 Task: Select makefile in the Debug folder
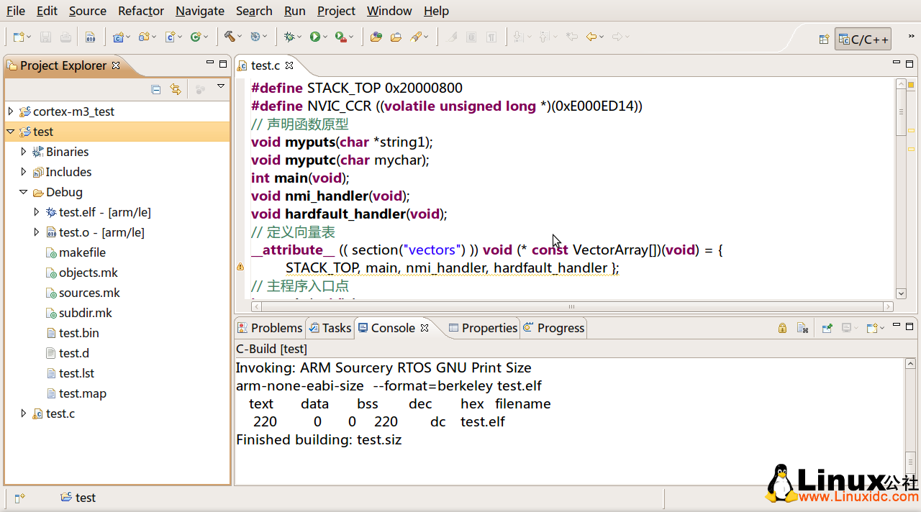tap(82, 252)
